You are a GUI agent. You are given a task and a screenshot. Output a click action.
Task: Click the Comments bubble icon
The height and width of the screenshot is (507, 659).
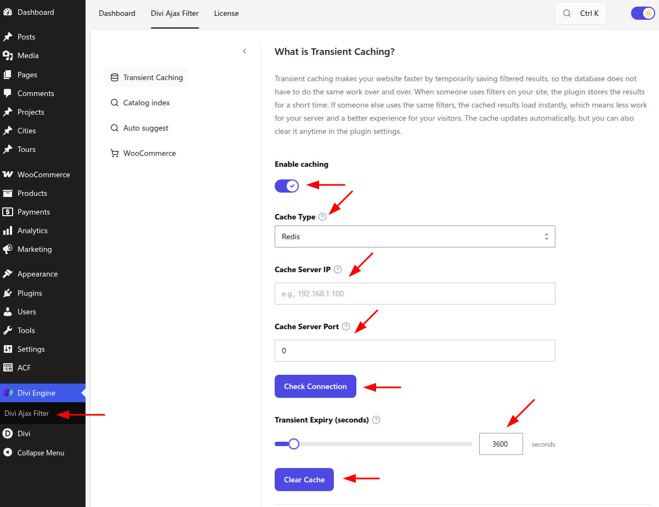pos(8,93)
